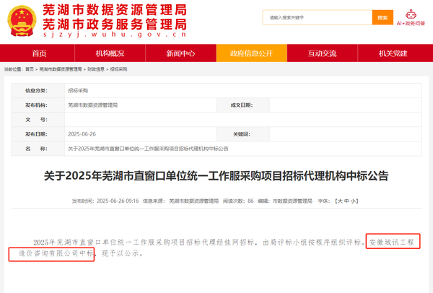Click the article headline about 工作服采购项目
Image resolution: width=433 pixels, height=293 pixels.
(x=216, y=175)
